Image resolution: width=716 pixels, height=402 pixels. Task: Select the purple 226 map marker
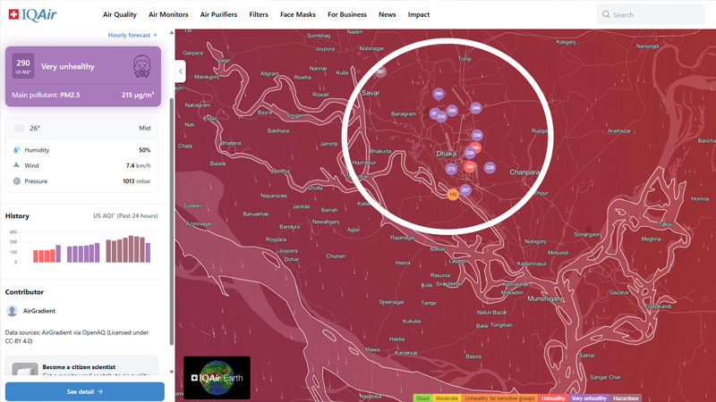click(x=490, y=168)
